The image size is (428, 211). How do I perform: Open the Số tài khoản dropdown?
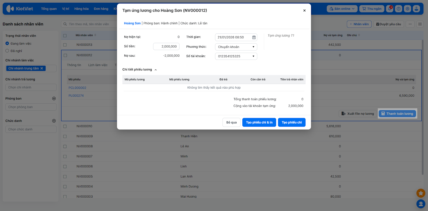236,56
